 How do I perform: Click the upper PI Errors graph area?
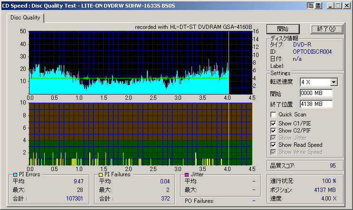pos(141,63)
